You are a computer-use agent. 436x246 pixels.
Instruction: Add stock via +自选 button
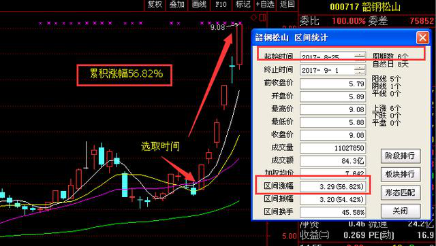pos(265,5)
